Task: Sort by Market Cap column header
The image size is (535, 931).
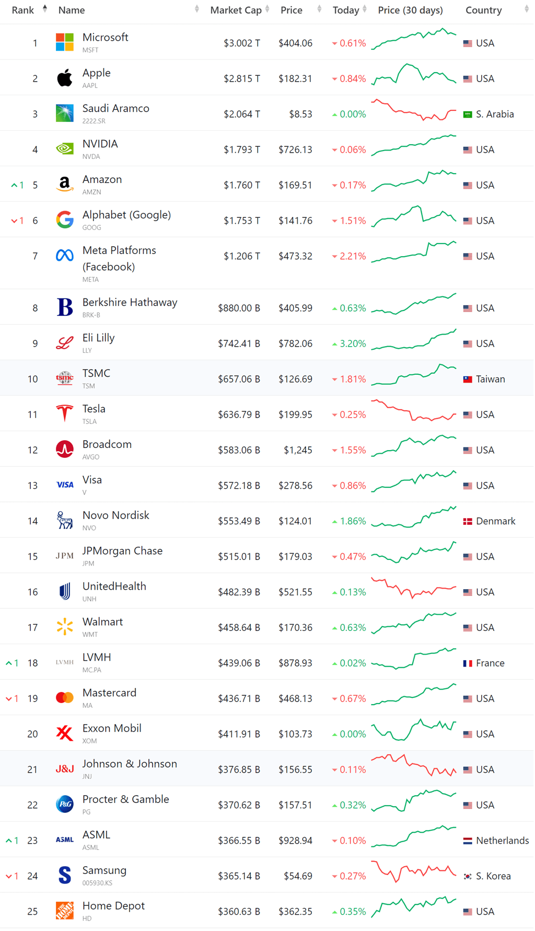Action: point(236,10)
